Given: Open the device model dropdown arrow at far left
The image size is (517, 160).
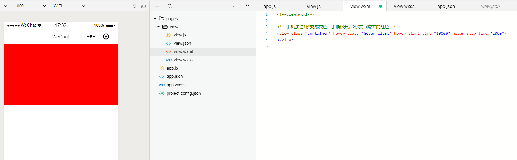Looking at the screenshot, I should pos(6,6).
